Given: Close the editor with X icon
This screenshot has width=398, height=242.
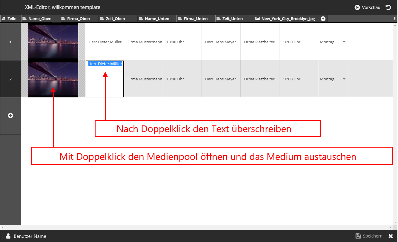Looking at the screenshot, I should click(391, 236).
